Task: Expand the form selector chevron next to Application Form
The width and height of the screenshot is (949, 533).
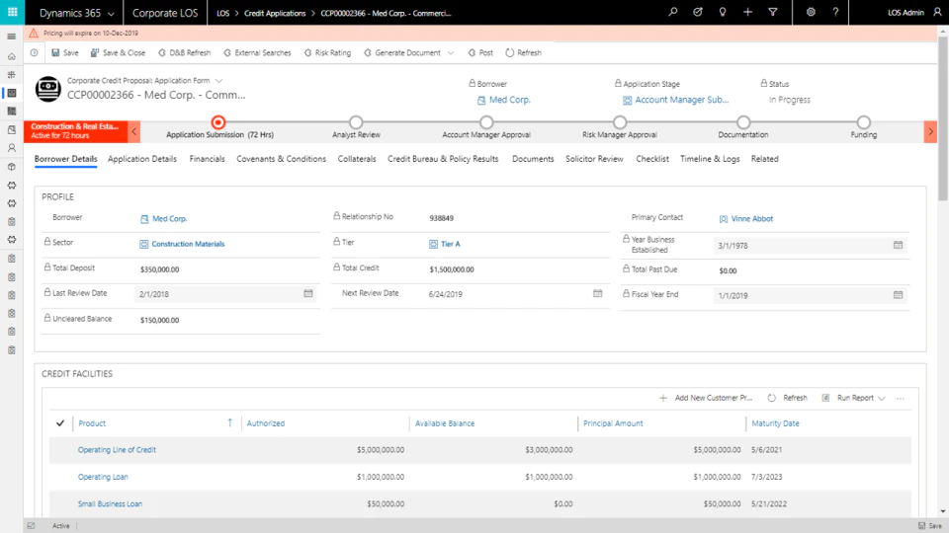Action: point(219,80)
